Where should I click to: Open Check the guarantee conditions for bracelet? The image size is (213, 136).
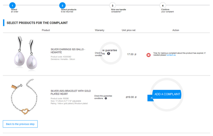[103, 97]
